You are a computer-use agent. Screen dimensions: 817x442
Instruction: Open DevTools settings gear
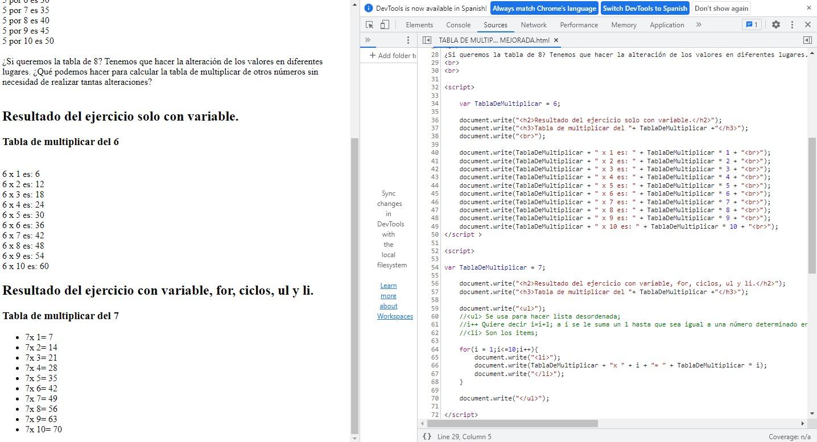tap(776, 24)
